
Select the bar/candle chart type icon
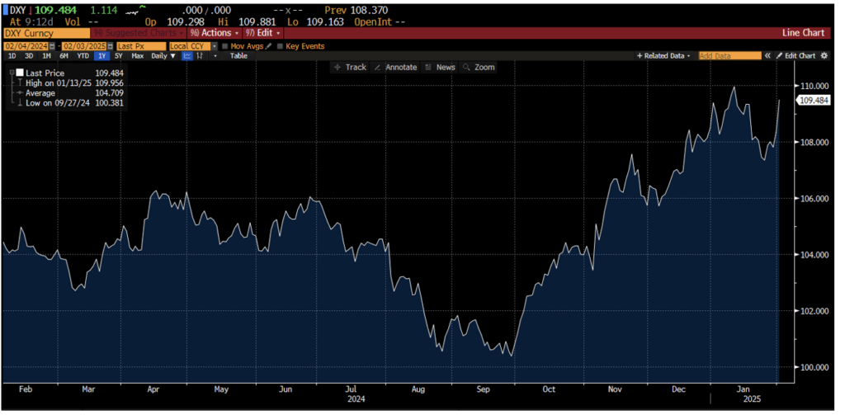point(200,55)
